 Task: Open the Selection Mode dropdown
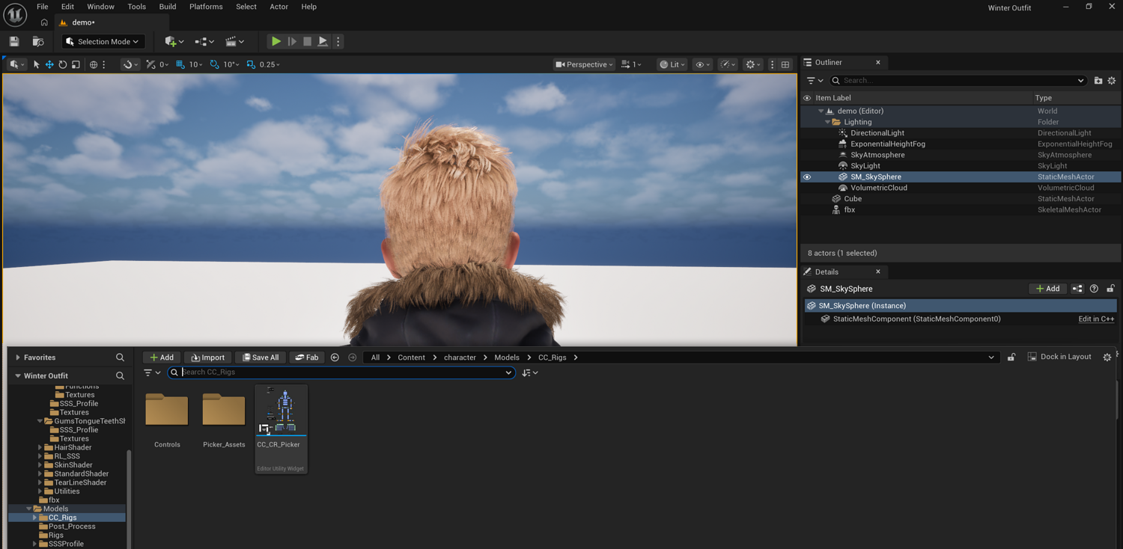click(102, 42)
